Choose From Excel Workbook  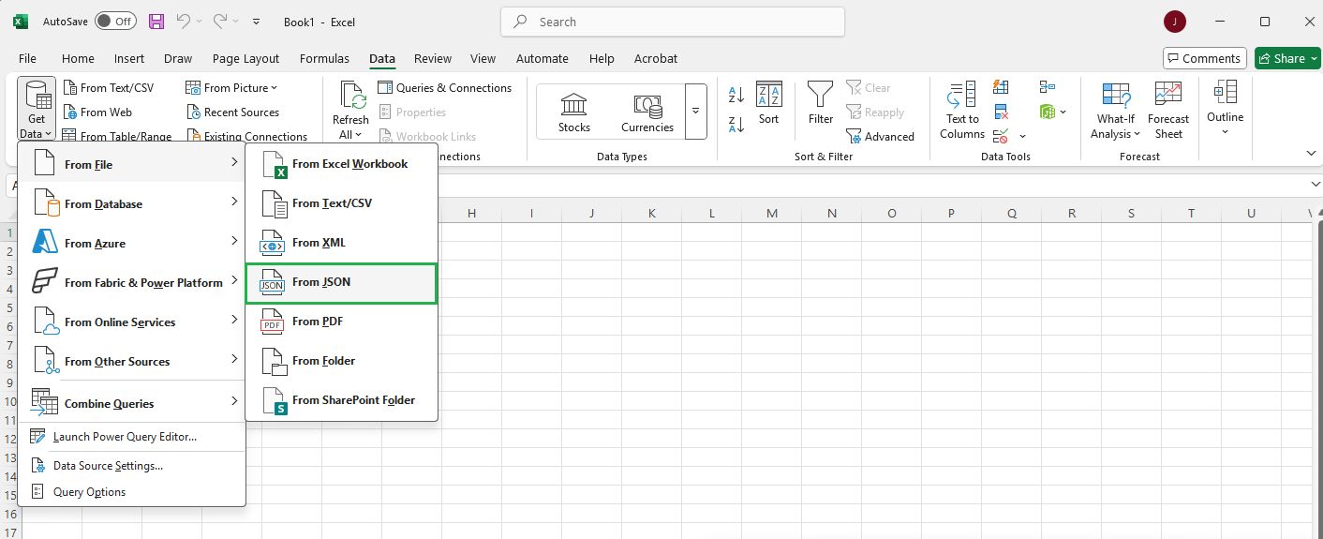click(341, 164)
